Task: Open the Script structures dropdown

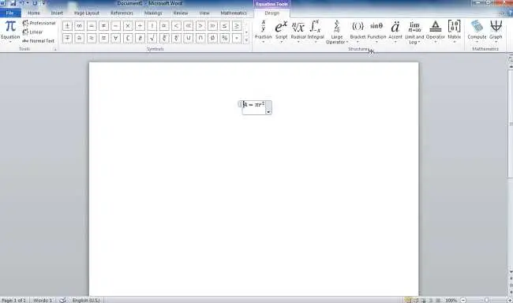Action: coord(281,32)
